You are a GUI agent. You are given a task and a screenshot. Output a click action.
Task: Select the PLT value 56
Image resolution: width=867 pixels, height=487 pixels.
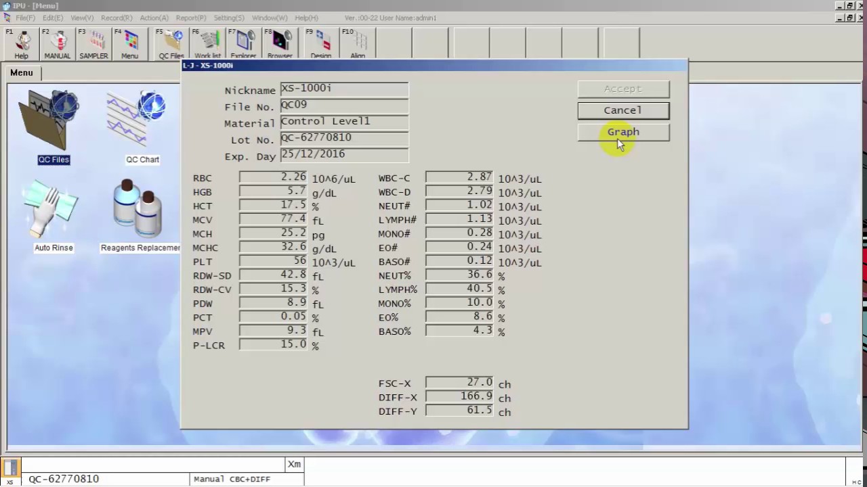click(x=274, y=261)
